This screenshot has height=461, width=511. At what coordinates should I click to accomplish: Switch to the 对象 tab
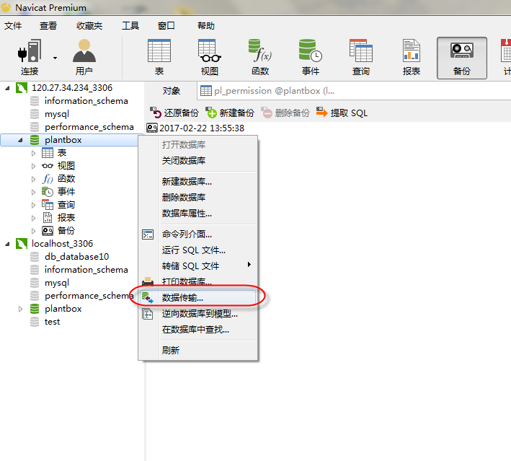(x=172, y=91)
